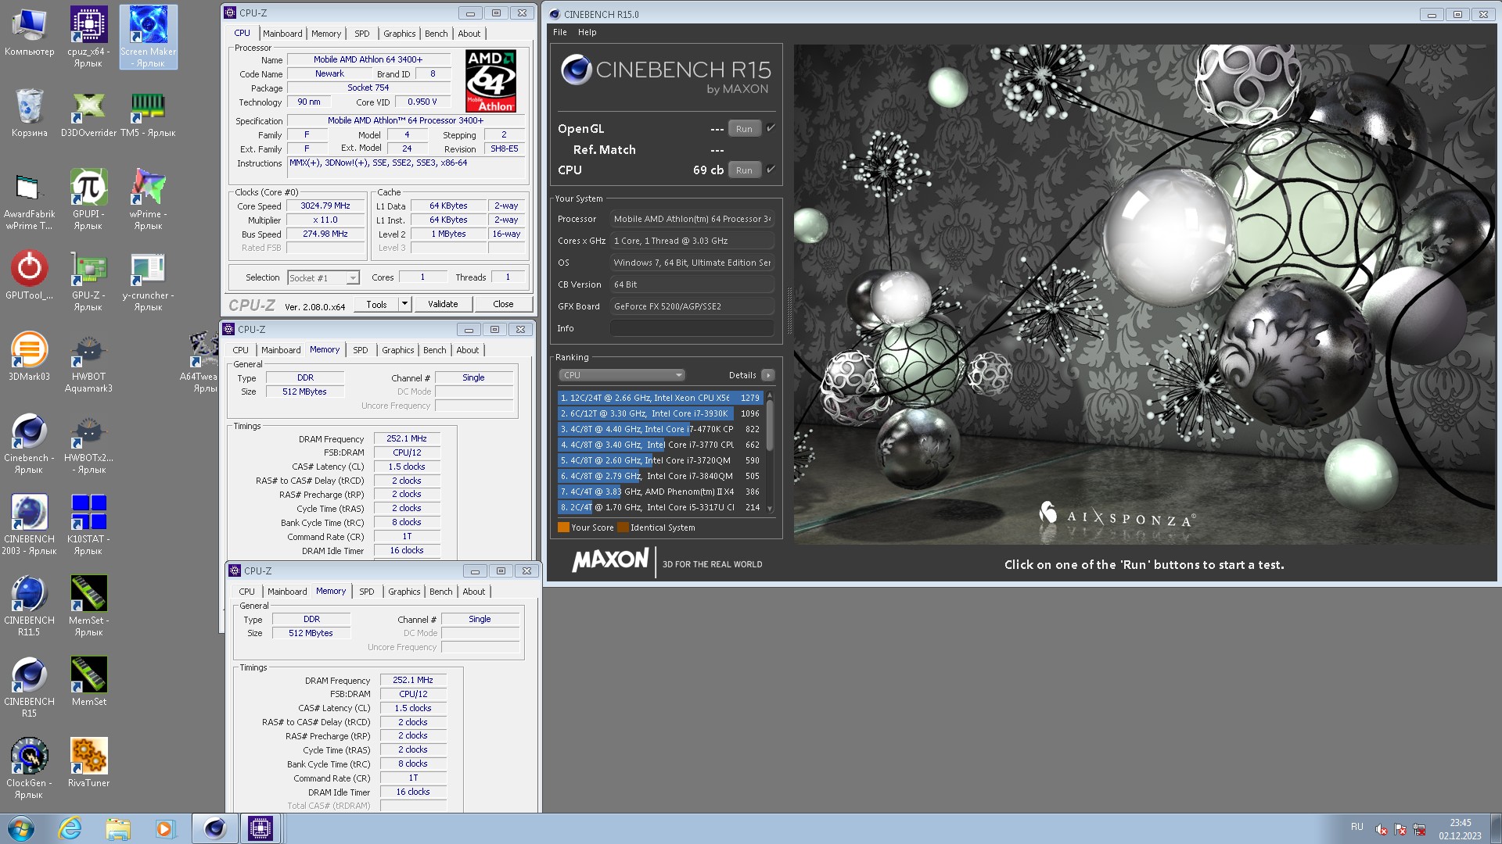Launch HWBOT Aquamark3 desktop icon

[88, 363]
